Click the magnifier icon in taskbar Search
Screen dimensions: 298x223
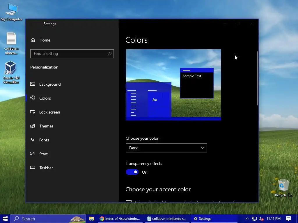(x=17, y=218)
